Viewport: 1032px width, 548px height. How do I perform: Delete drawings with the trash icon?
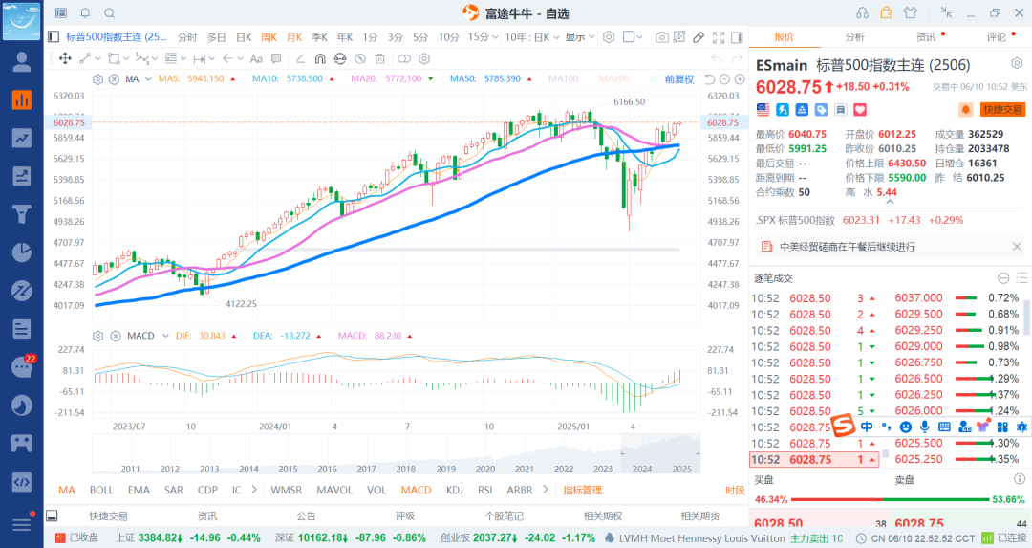(379, 58)
